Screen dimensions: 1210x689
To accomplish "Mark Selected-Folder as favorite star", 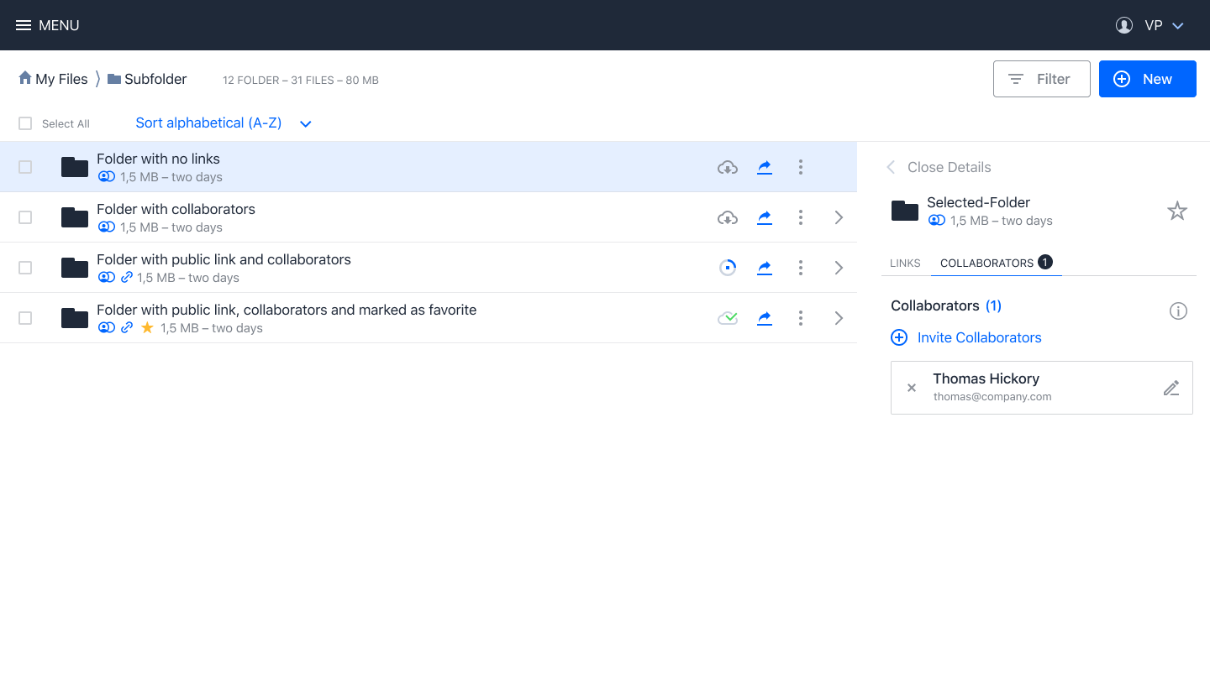I will tap(1177, 211).
